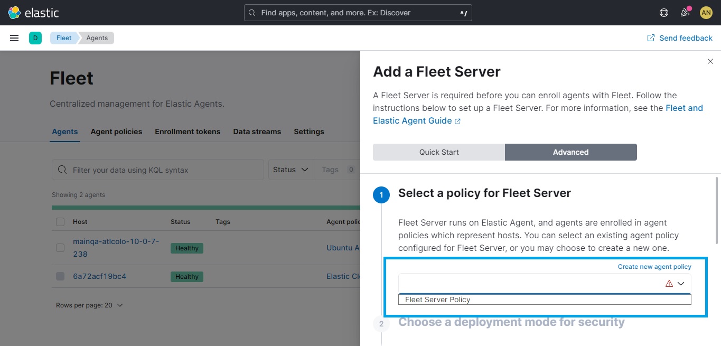Click the notifications bell icon
This screenshot has height=346, width=721.
click(x=685, y=12)
